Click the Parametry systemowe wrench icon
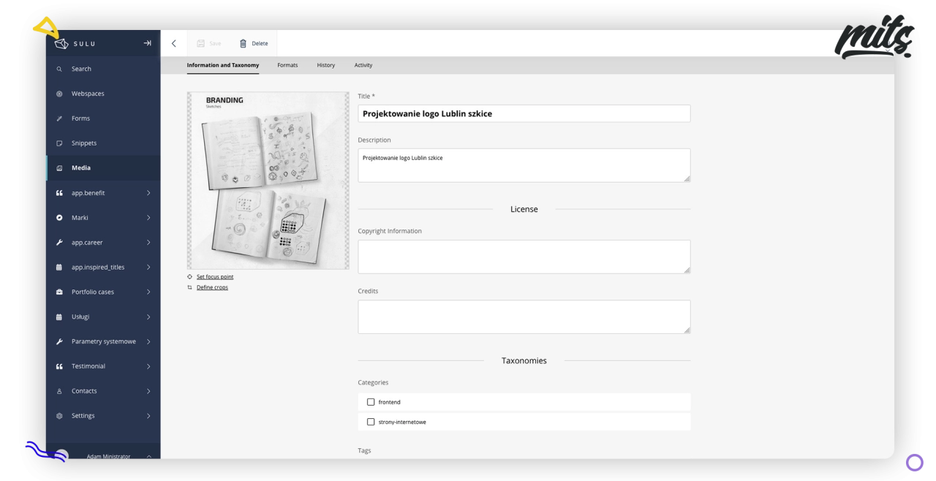936x481 pixels. [59, 341]
